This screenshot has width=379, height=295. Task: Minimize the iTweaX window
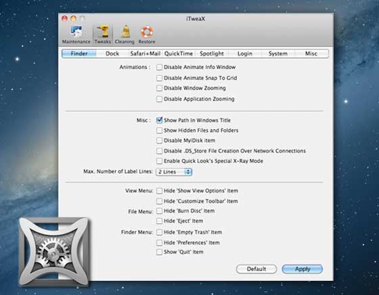pos(74,18)
